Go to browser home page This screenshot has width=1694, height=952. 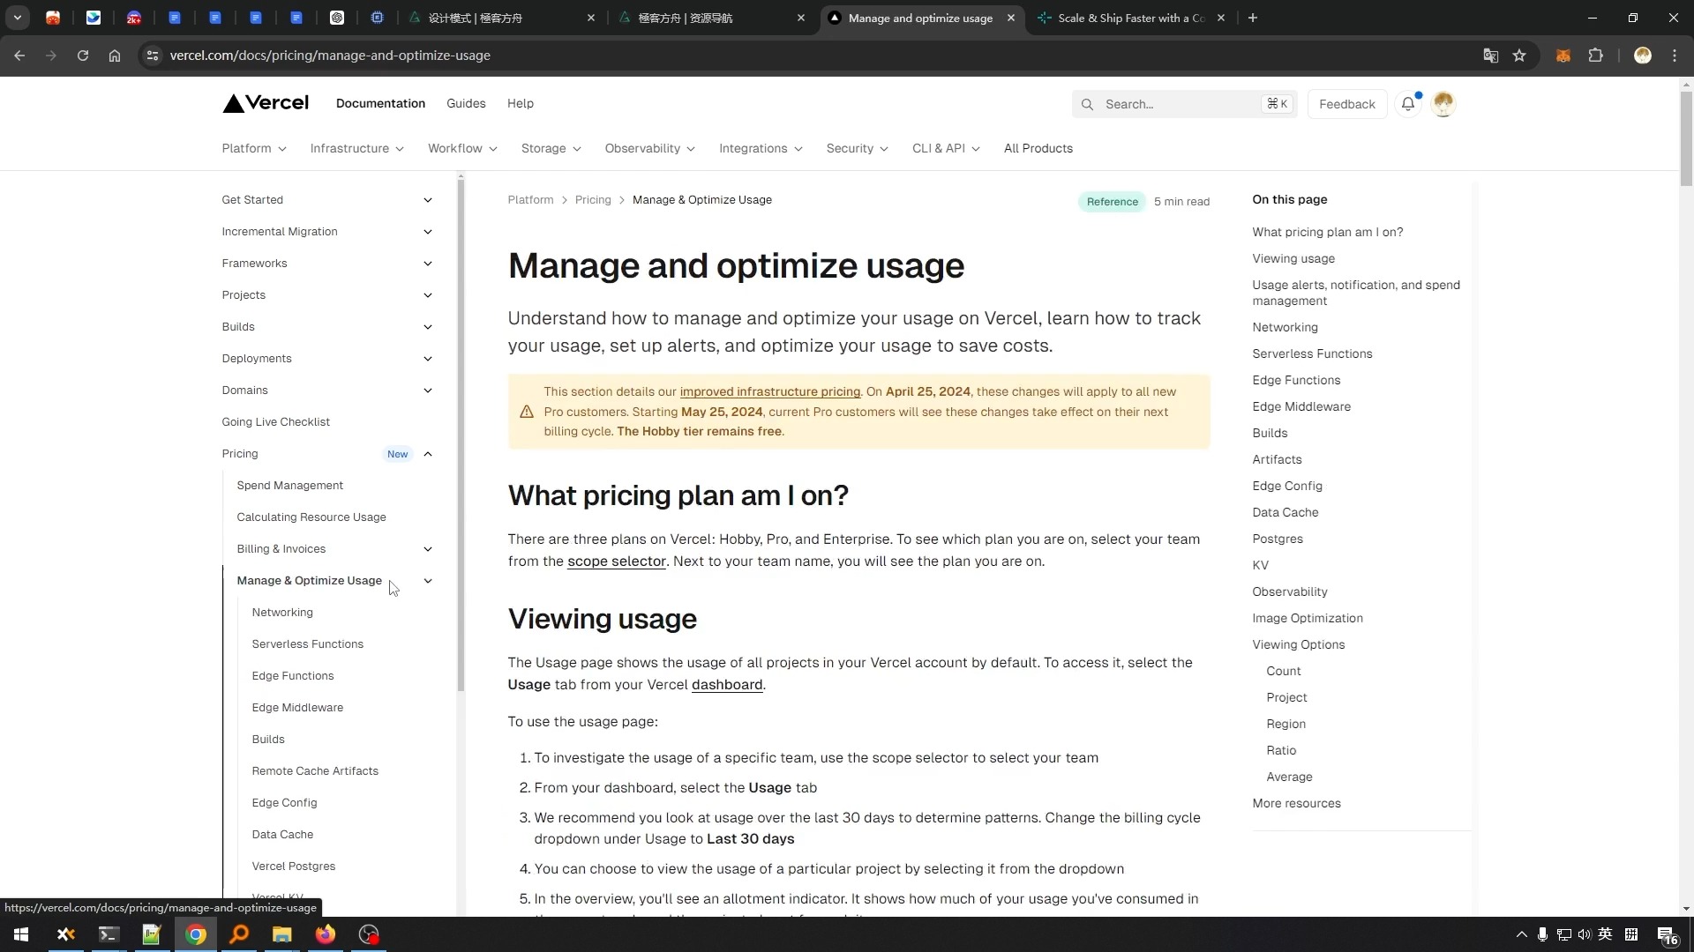tap(115, 56)
